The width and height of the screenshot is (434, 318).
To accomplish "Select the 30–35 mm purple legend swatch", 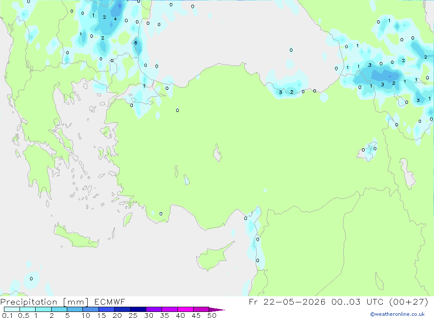I will click(x=154, y=309).
